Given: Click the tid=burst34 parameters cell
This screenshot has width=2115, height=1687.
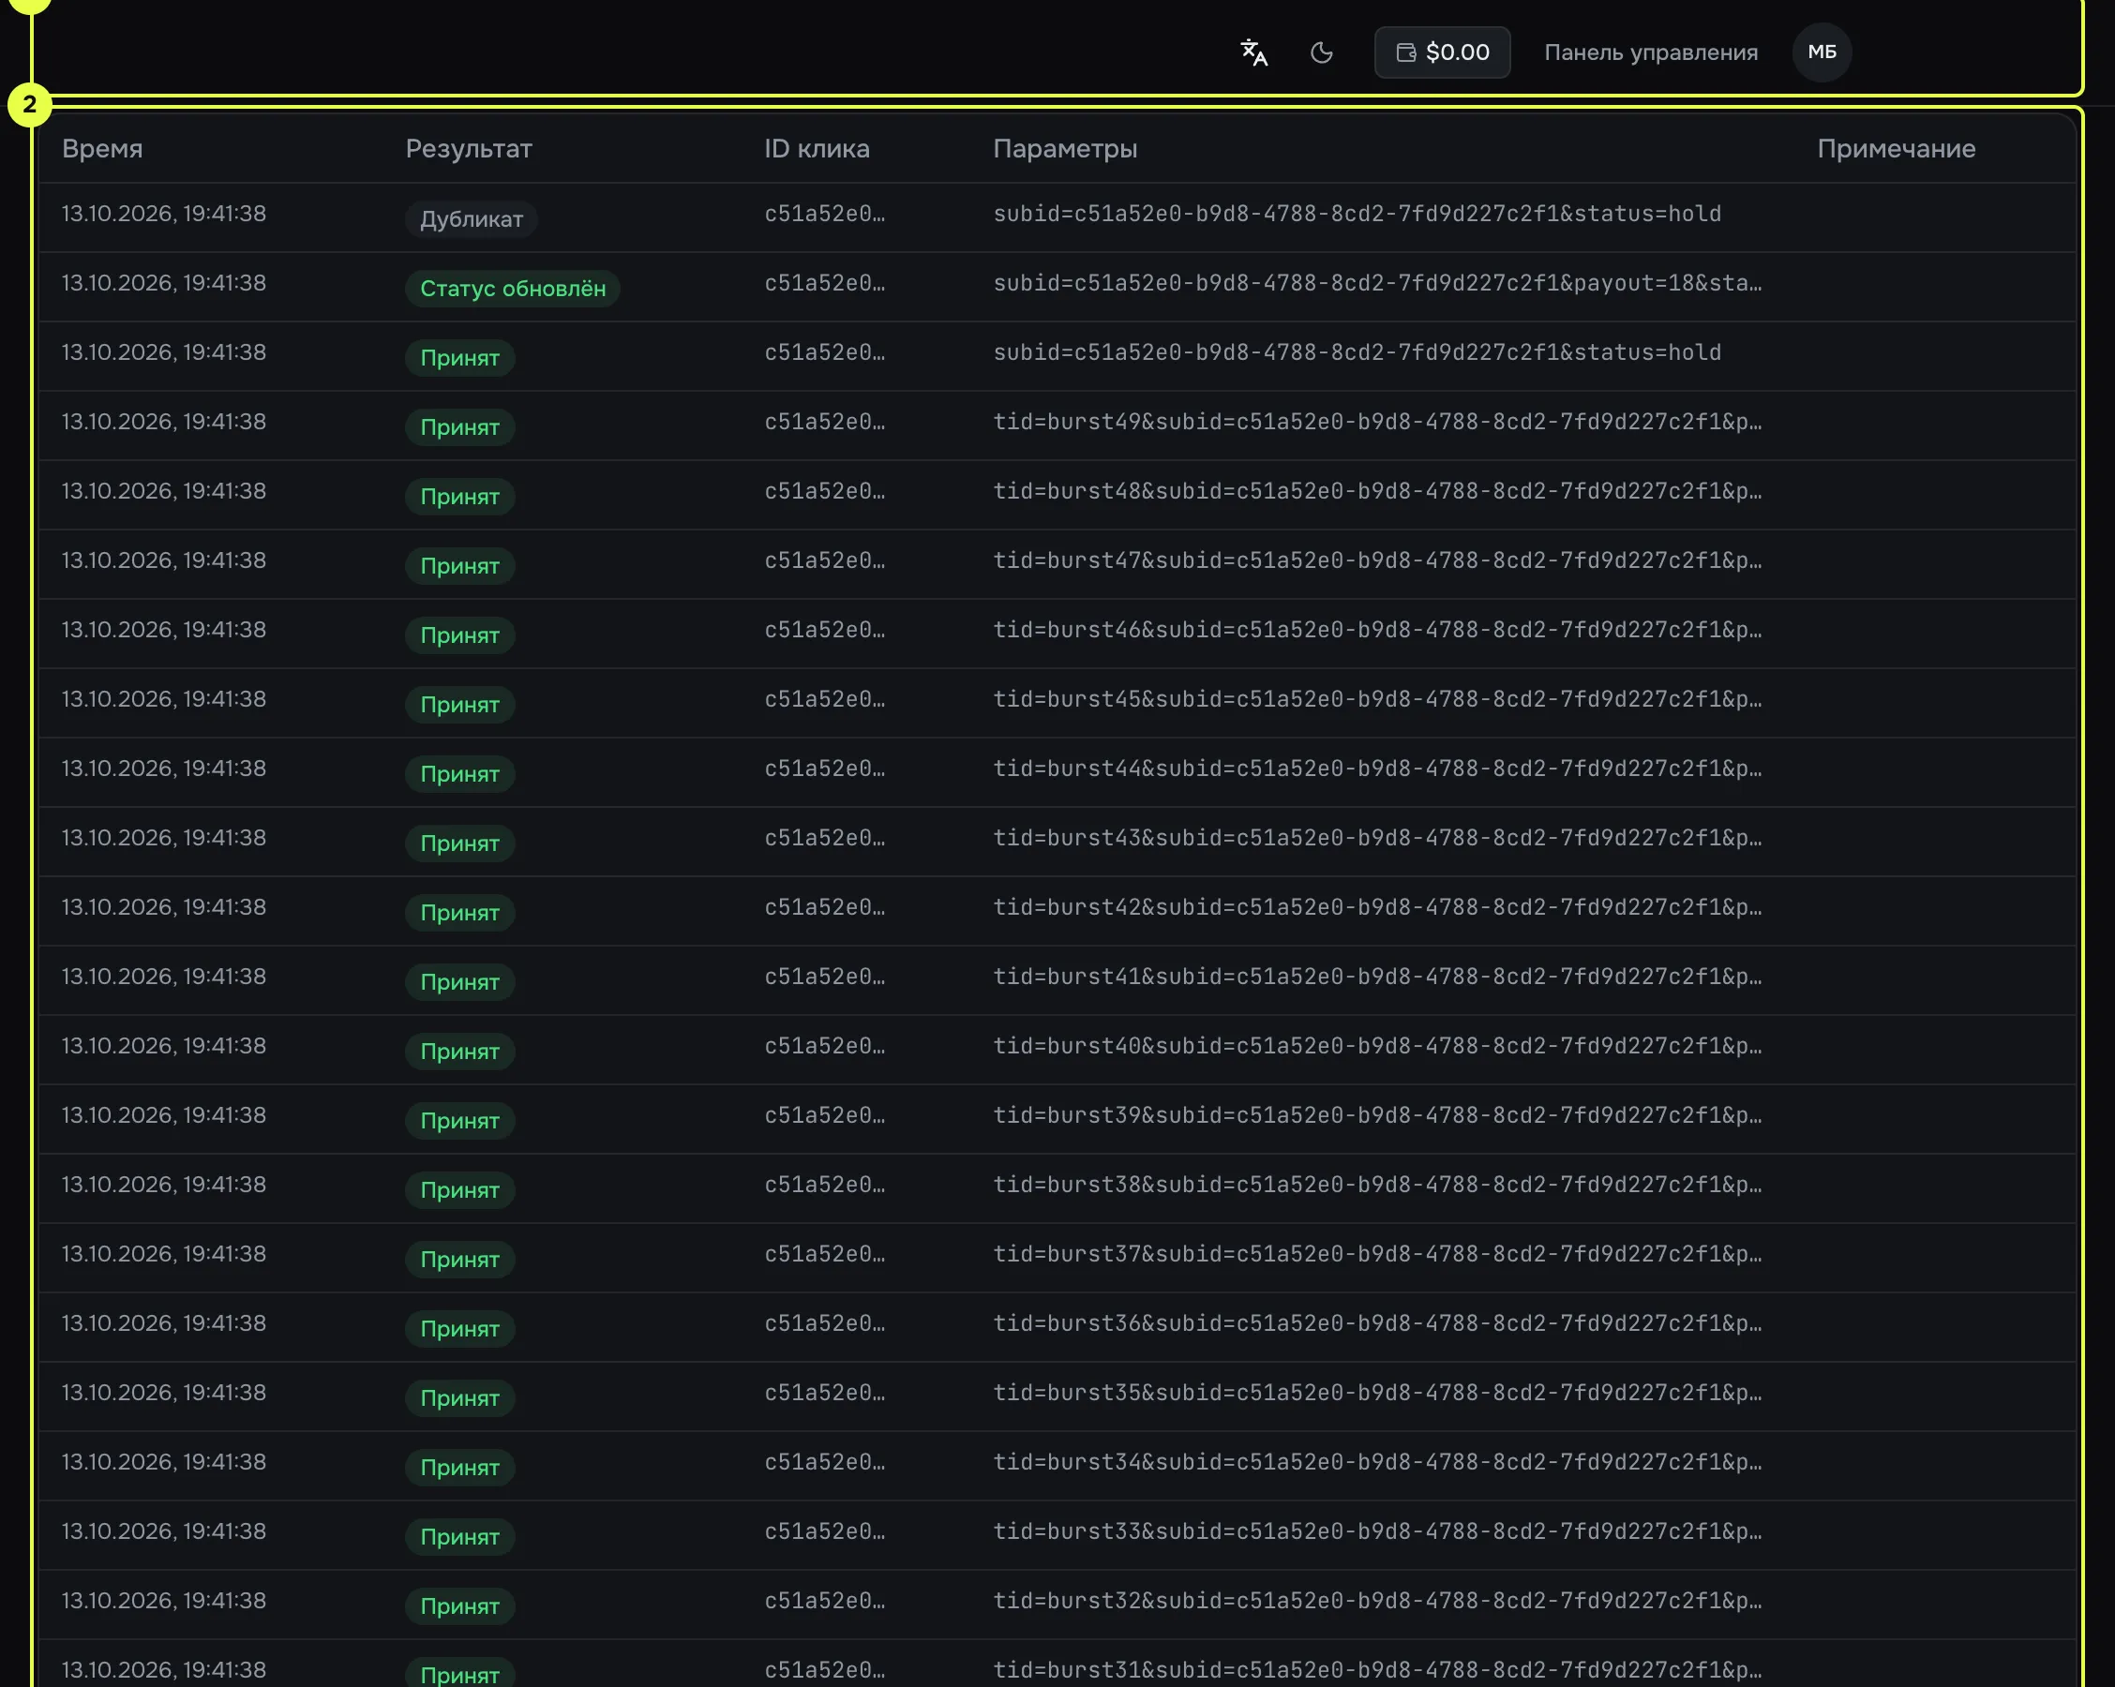Looking at the screenshot, I should (1377, 1461).
